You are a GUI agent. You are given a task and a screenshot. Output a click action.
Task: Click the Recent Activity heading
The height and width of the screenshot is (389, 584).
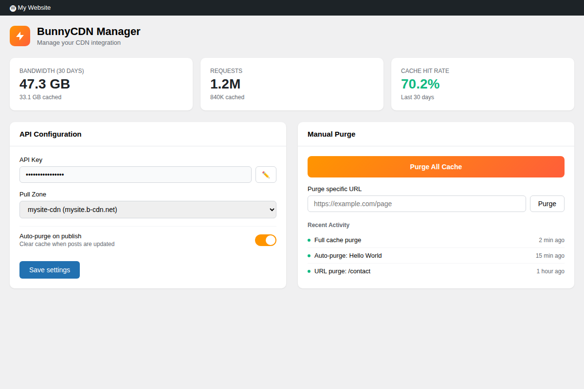[x=328, y=225]
